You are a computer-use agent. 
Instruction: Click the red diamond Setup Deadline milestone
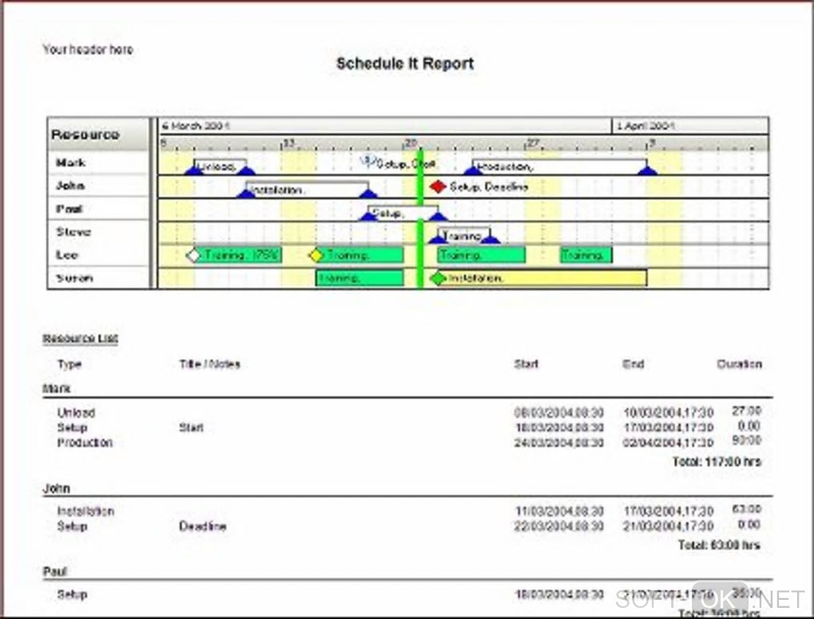[x=438, y=186]
